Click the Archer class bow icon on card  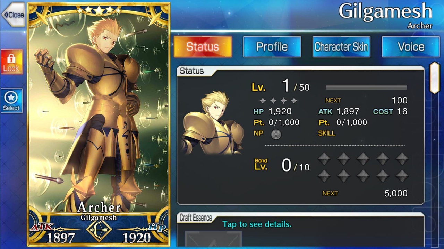click(99, 230)
